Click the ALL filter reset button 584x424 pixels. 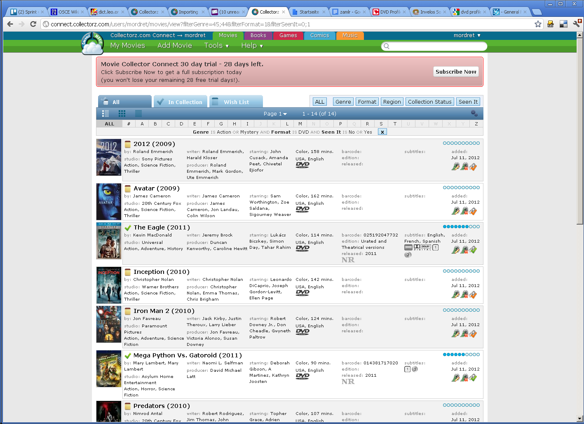pyautogui.click(x=320, y=102)
